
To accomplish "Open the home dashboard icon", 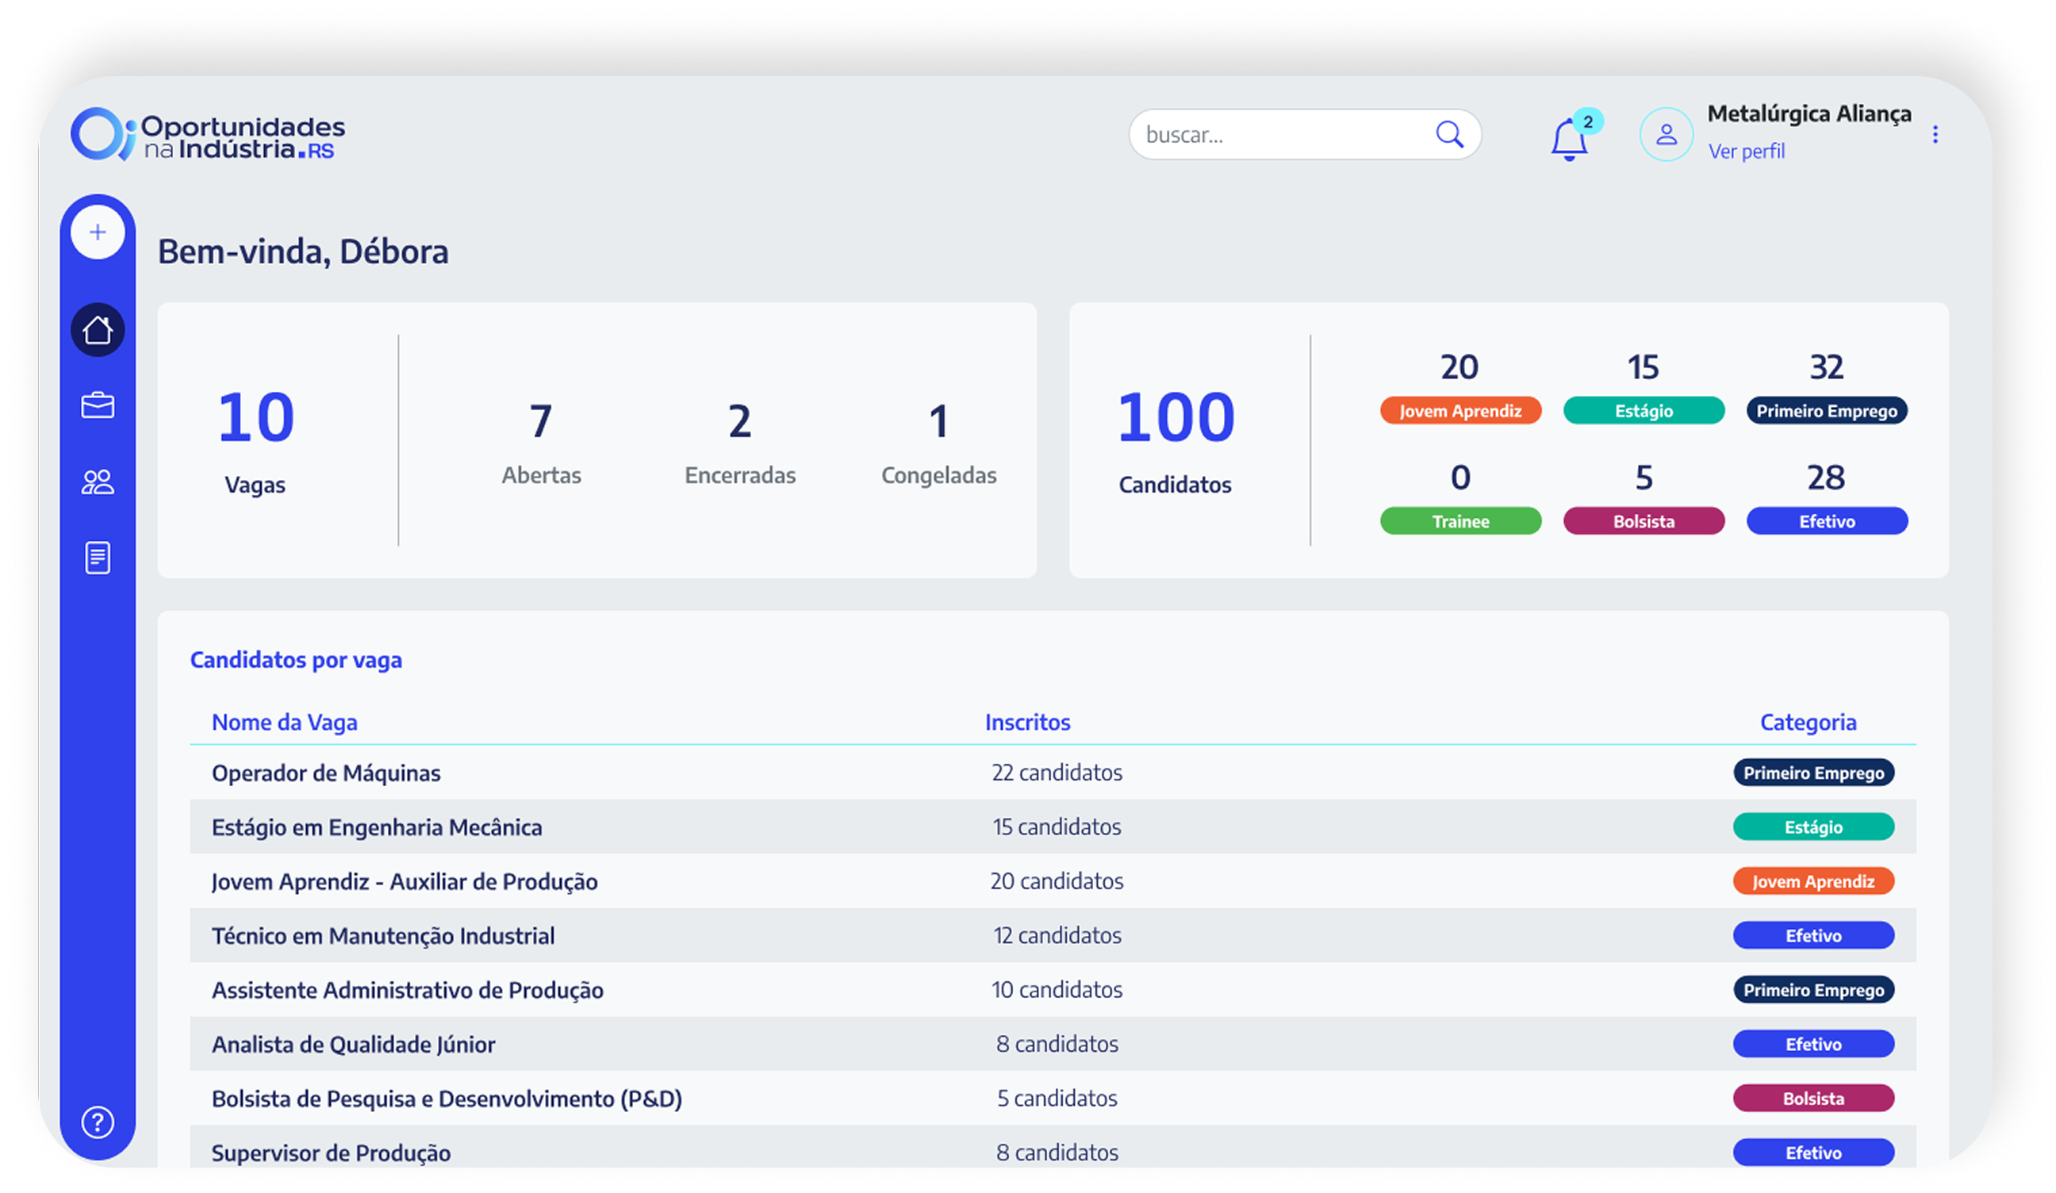I will pyautogui.click(x=98, y=330).
